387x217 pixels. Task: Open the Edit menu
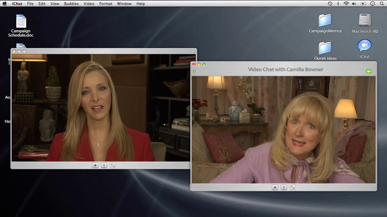point(42,4)
